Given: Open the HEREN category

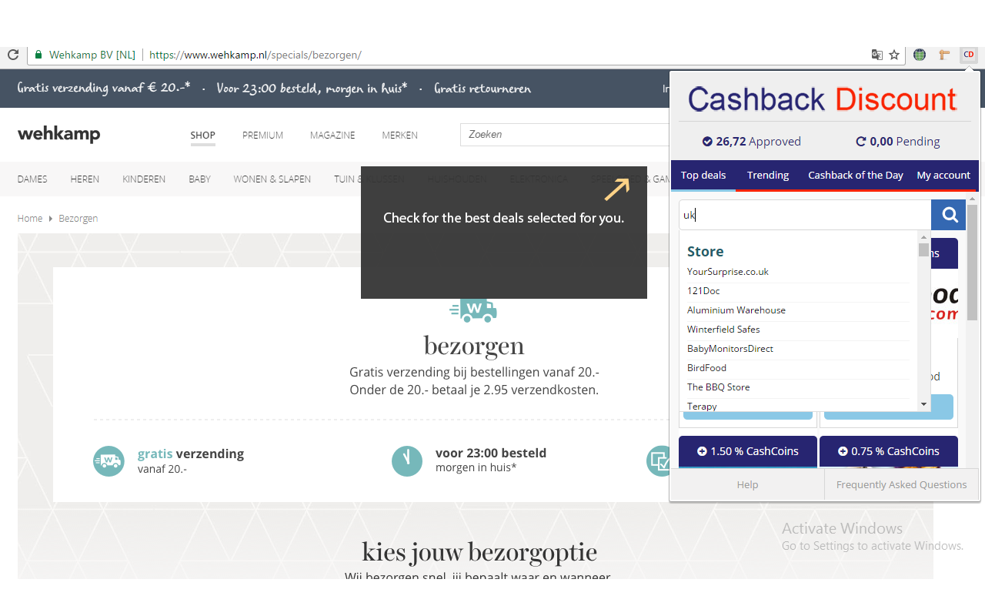Looking at the screenshot, I should [x=85, y=179].
